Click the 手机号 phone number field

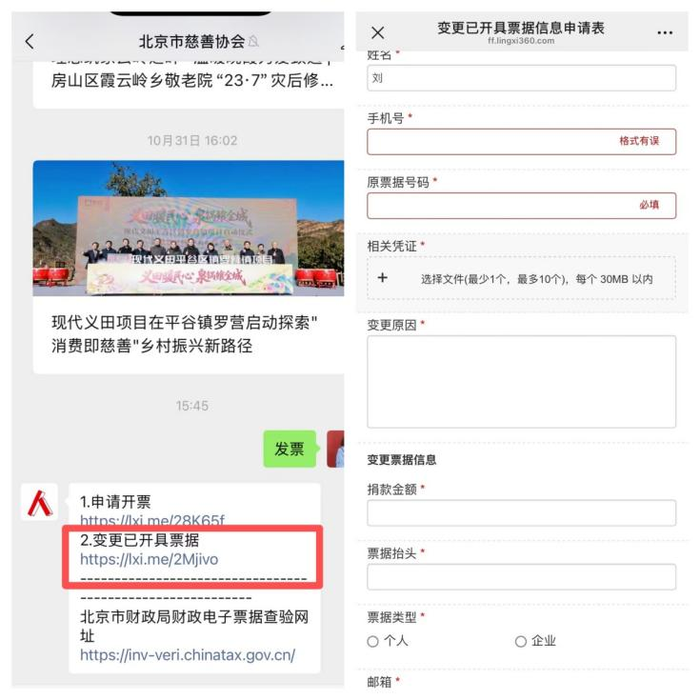(x=522, y=142)
